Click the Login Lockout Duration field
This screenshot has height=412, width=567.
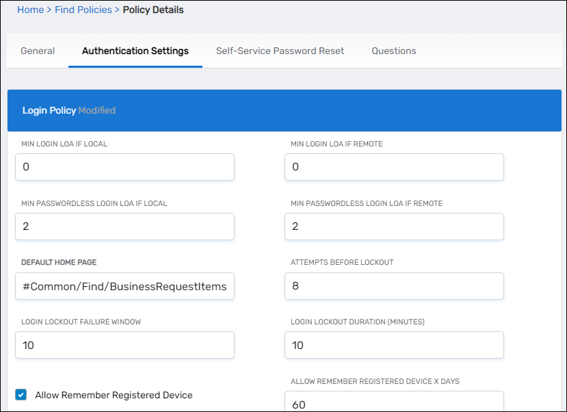point(394,344)
